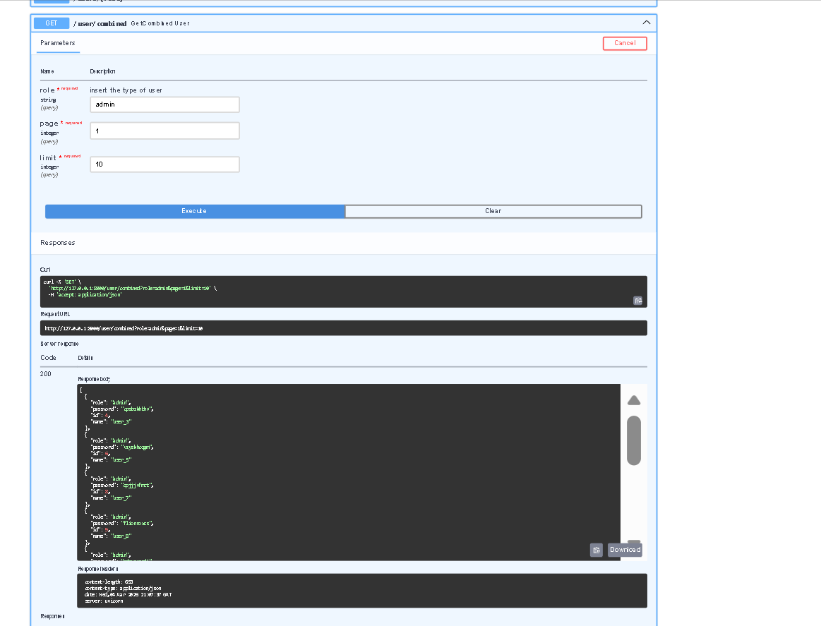
Task: Collapse the /user/combined endpoint chevron
Action: coord(647,23)
